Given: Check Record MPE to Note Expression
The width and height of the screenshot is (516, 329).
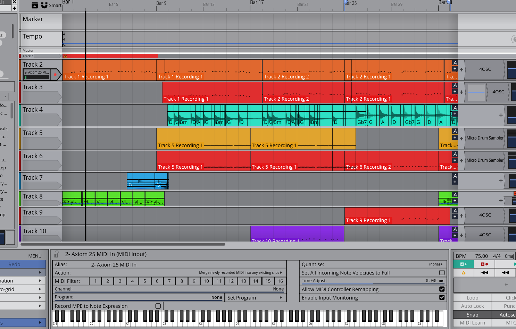Looking at the screenshot, I should pos(158,306).
